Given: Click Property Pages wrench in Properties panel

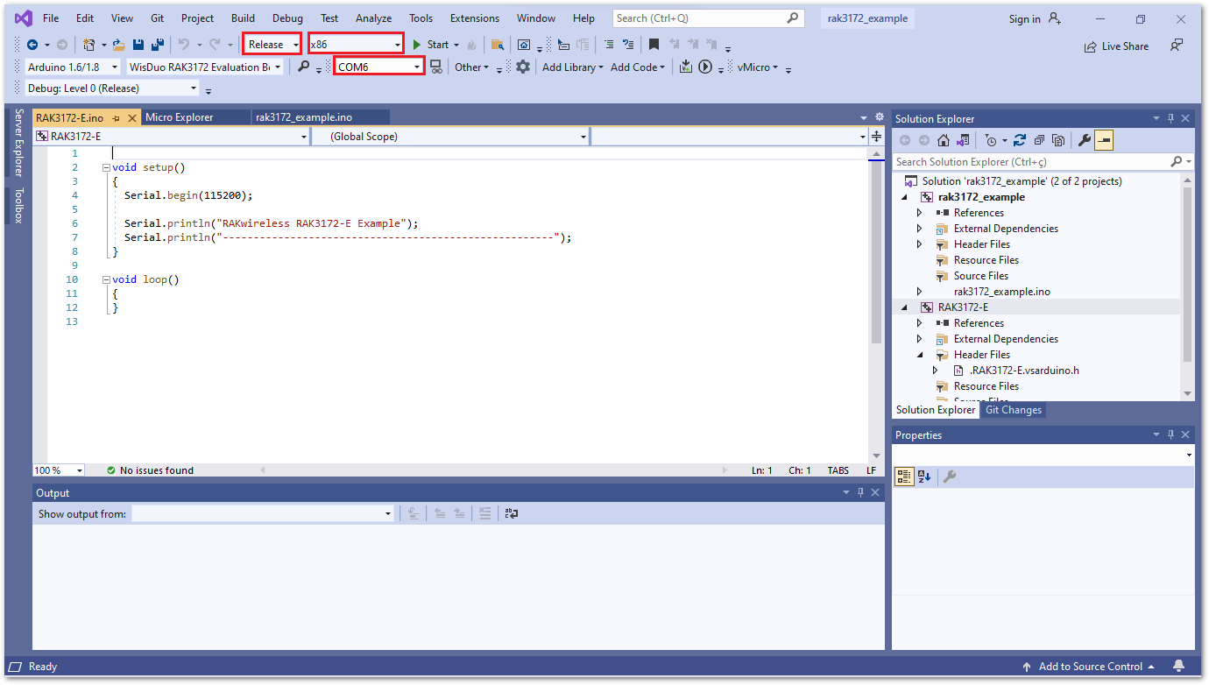Looking at the screenshot, I should tap(950, 477).
